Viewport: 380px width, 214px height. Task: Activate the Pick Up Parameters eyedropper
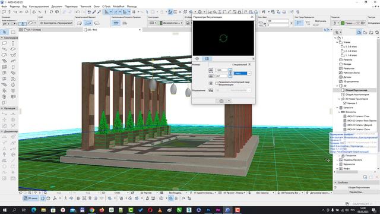click(94, 12)
